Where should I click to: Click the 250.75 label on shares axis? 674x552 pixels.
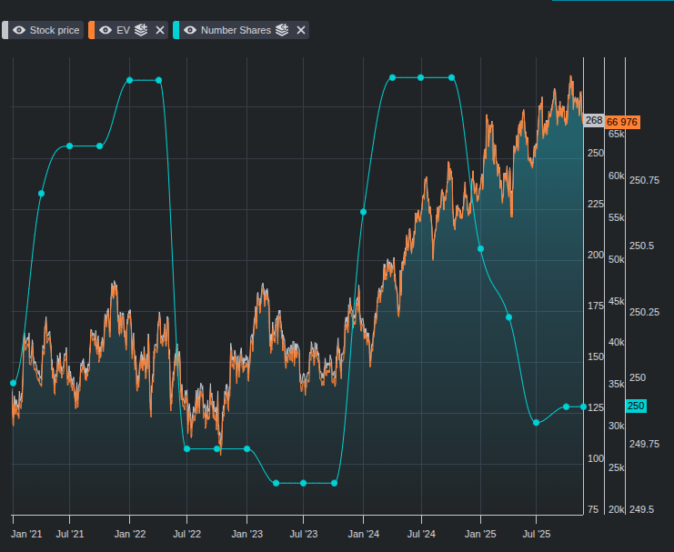644,180
